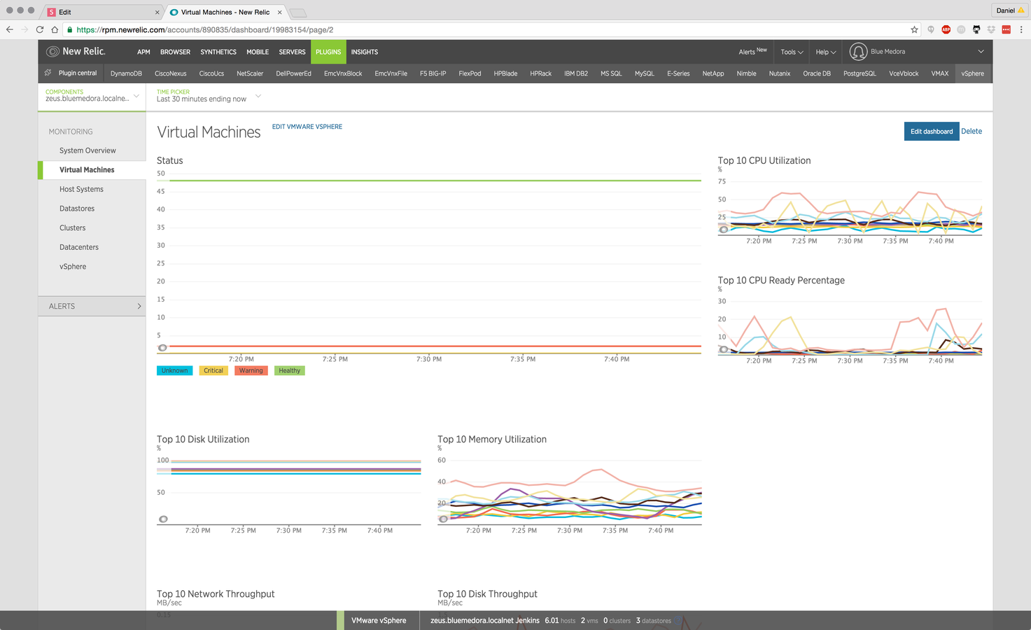The height and width of the screenshot is (630, 1031).
Task: Click the Memory Utilization chart origin circle
Action: [x=443, y=519]
